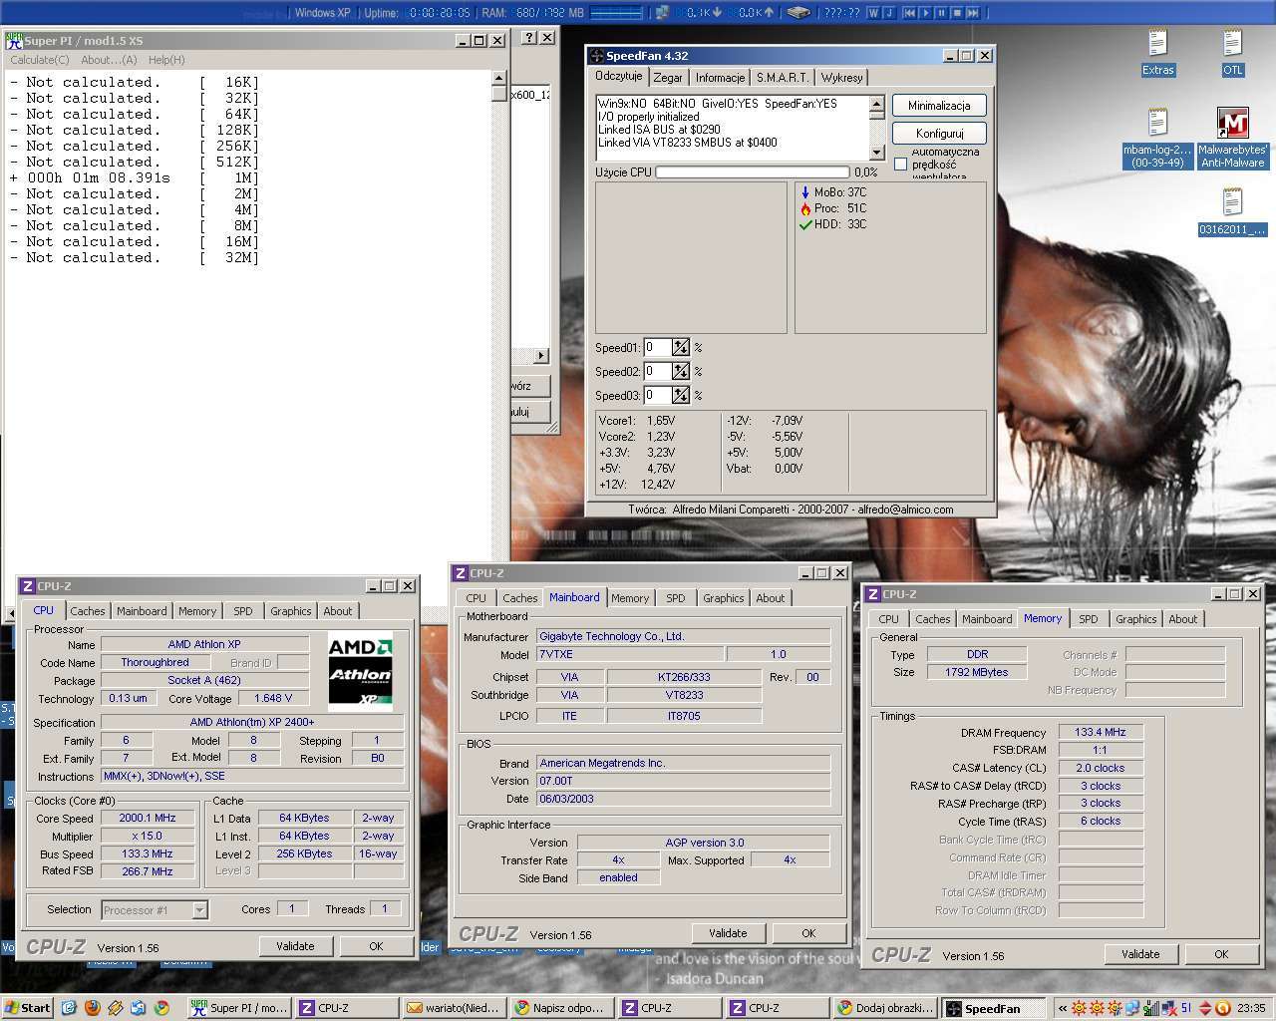Open Calculate(C) menu in Super PI
The height and width of the screenshot is (1021, 1276).
[x=40, y=60]
